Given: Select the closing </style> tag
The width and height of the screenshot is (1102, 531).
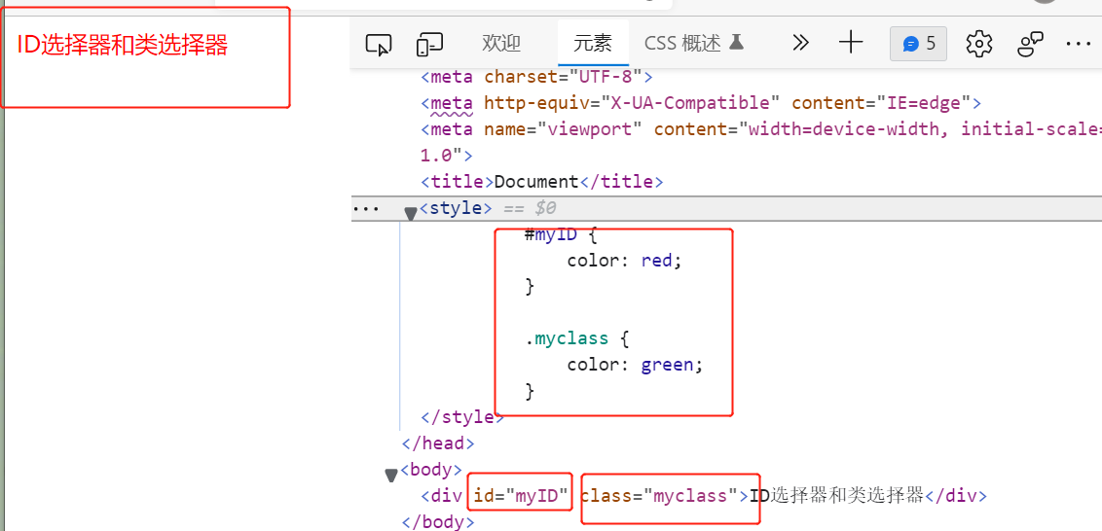Looking at the screenshot, I should [461, 417].
